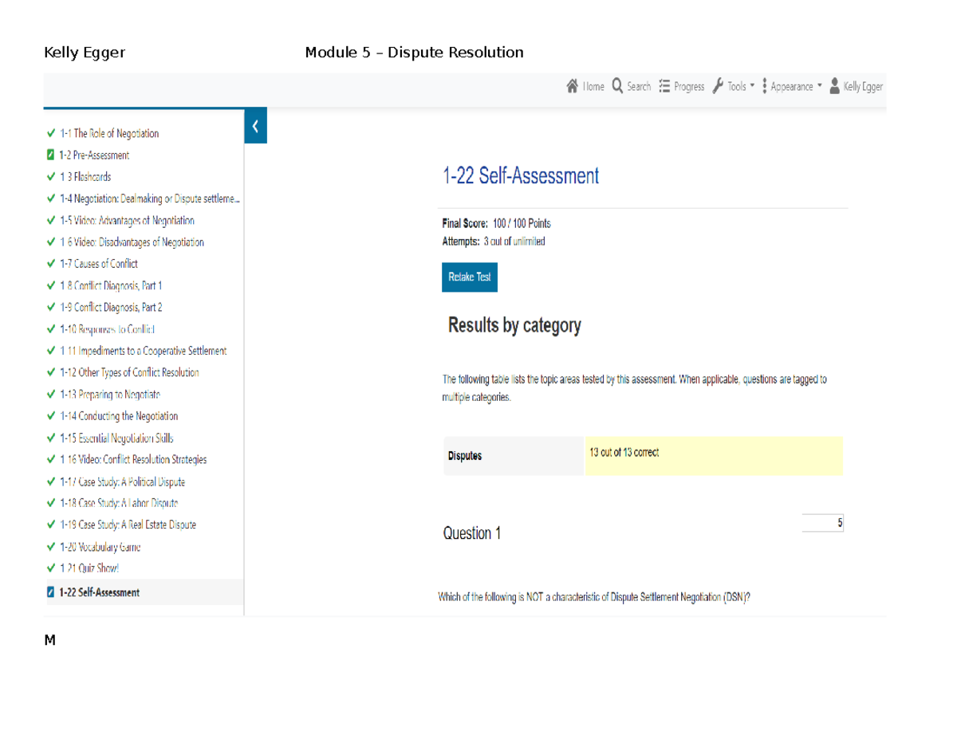
Task: Collapse the sidebar with the chevron button
Action: pos(255,125)
